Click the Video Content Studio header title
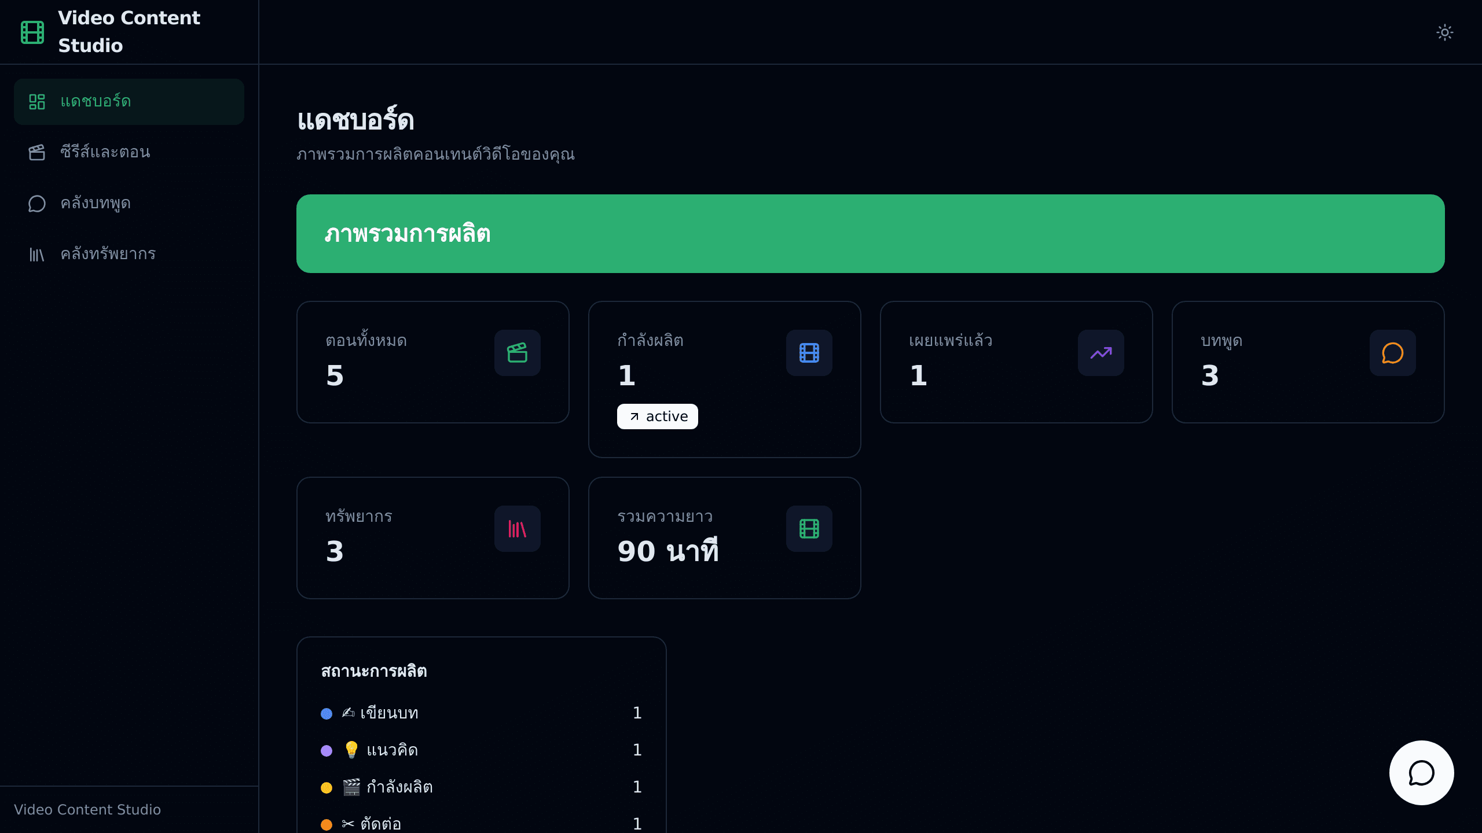The height and width of the screenshot is (833, 1482). coord(129,32)
